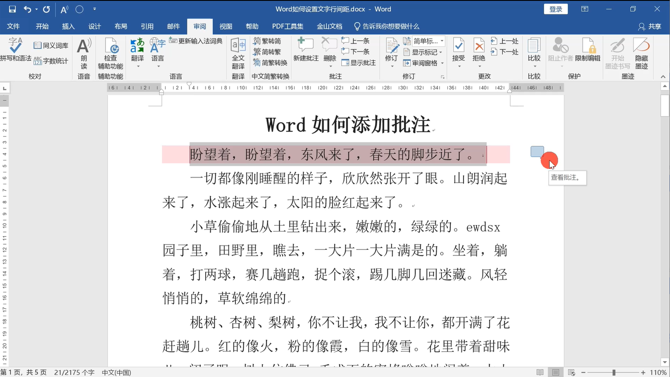Delete the comment (删除)
The height and width of the screenshot is (377, 670).
click(x=329, y=52)
